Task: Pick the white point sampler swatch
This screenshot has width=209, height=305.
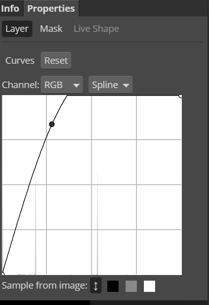Action: click(x=149, y=286)
